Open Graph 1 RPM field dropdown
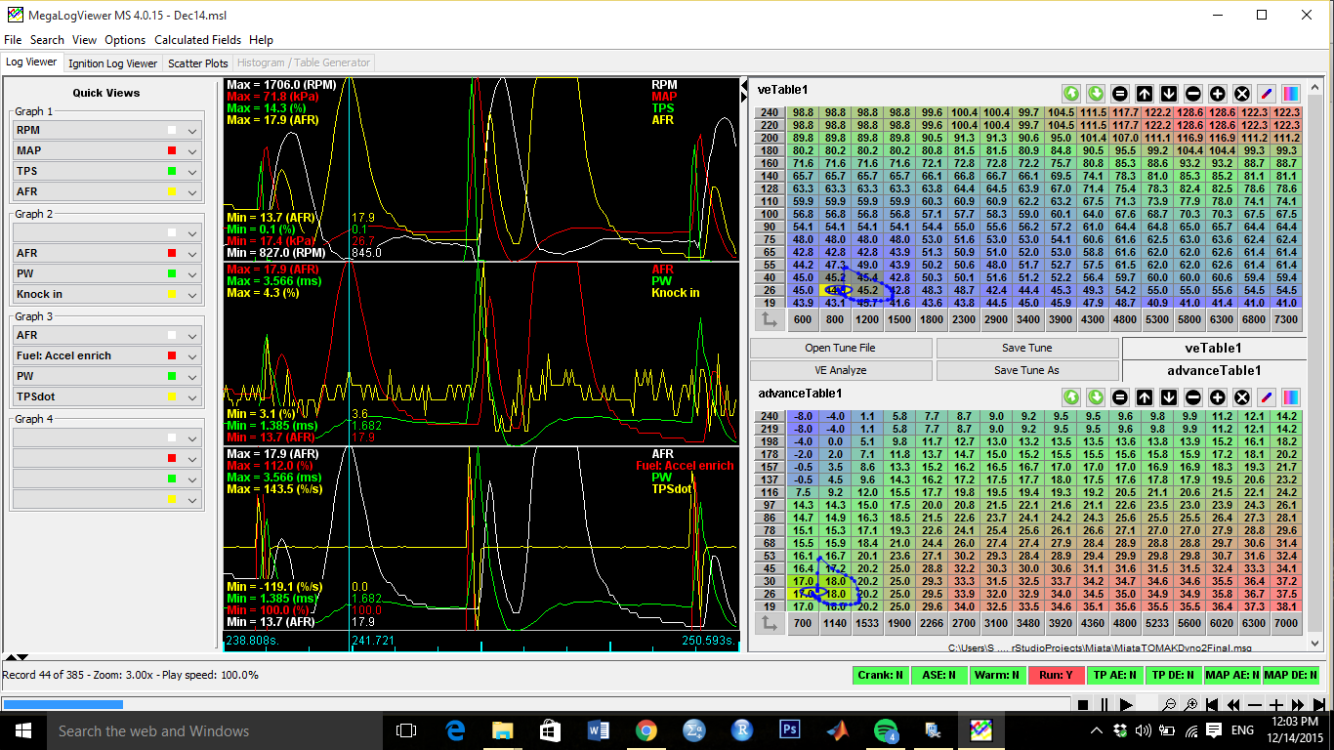The height and width of the screenshot is (750, 1334). tap(192, 130)
